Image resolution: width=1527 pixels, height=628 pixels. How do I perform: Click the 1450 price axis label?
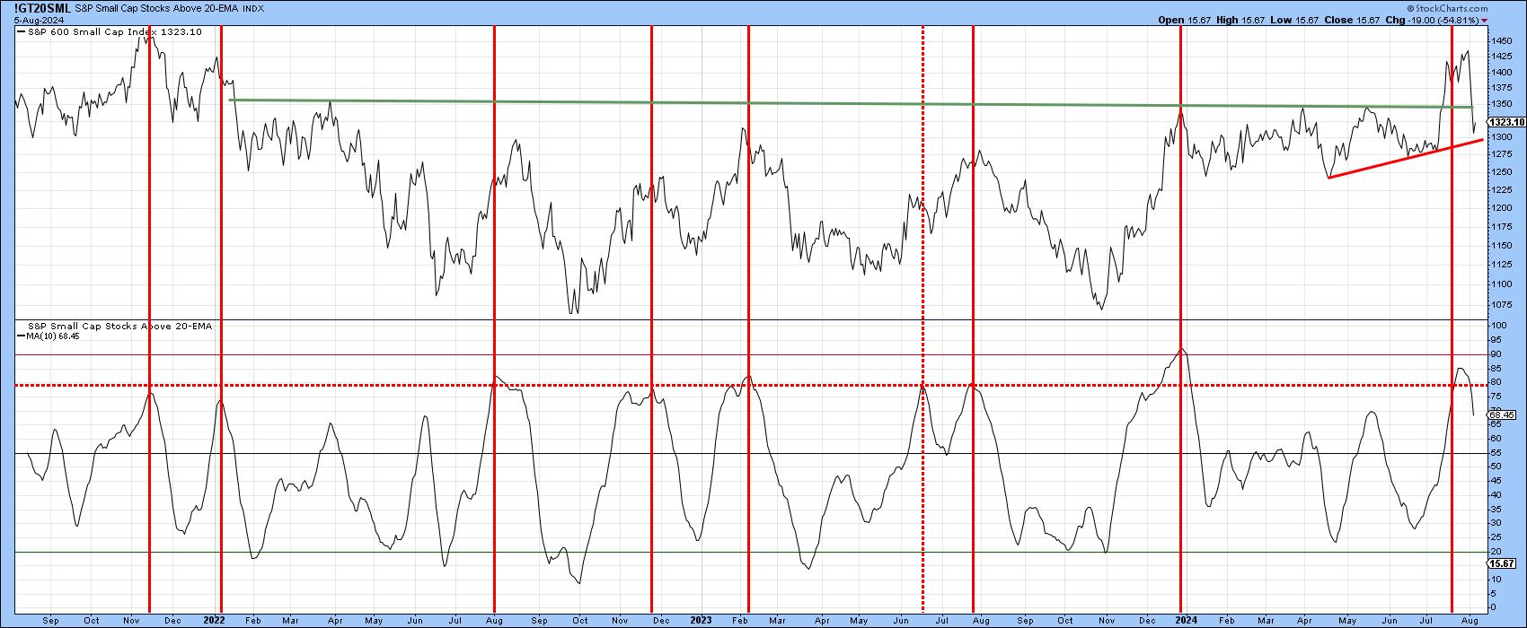click(x=1501, y=41)
